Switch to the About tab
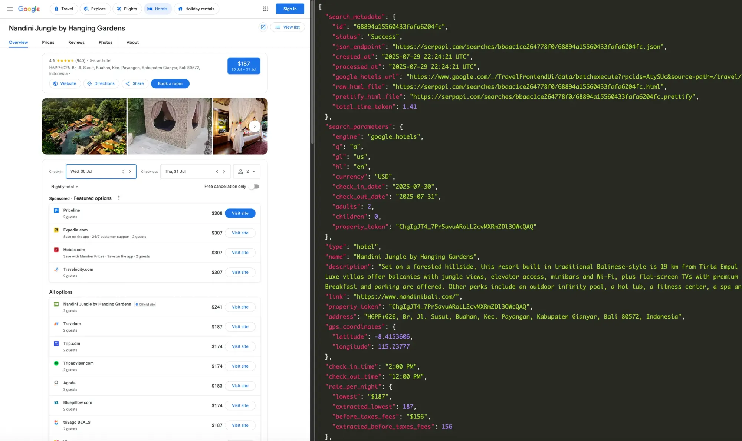 tap(132, 42)
